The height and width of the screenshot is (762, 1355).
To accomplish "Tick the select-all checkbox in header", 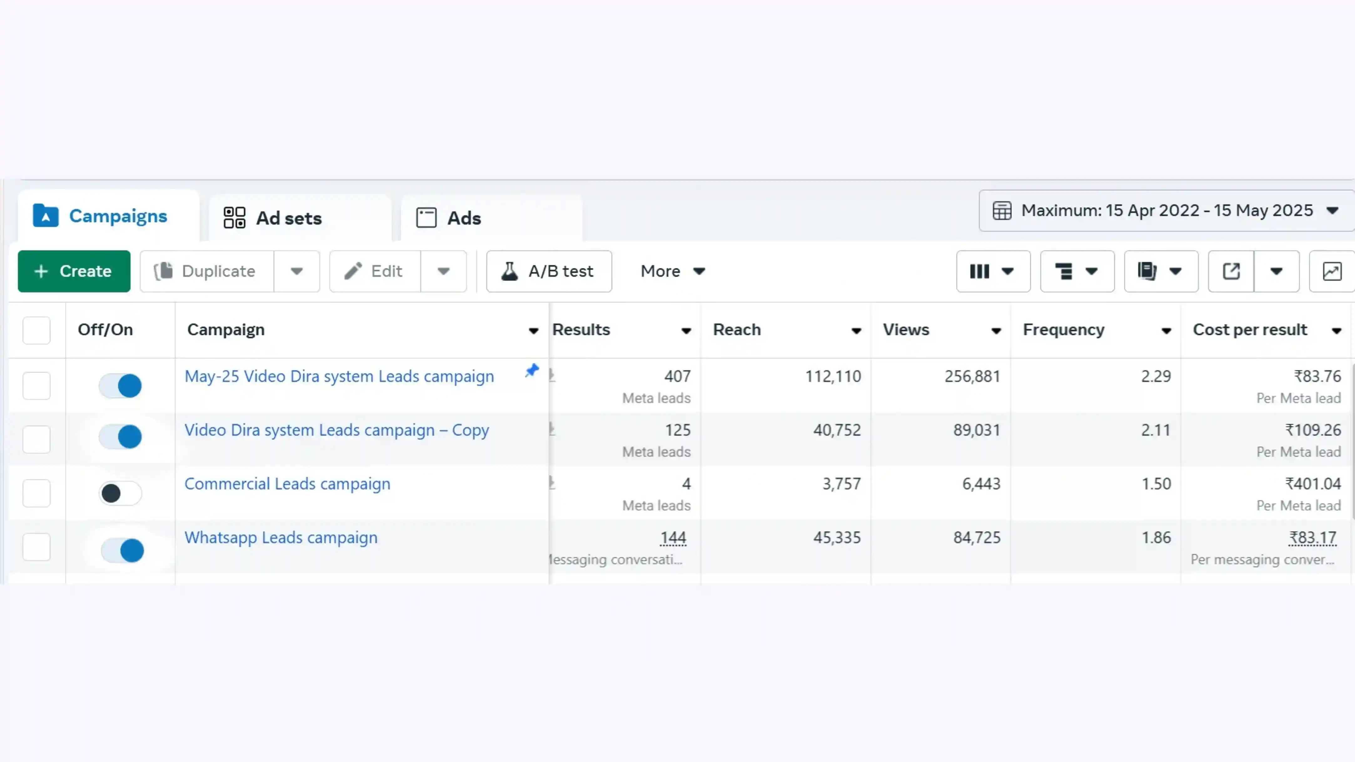I will point(36,330).
